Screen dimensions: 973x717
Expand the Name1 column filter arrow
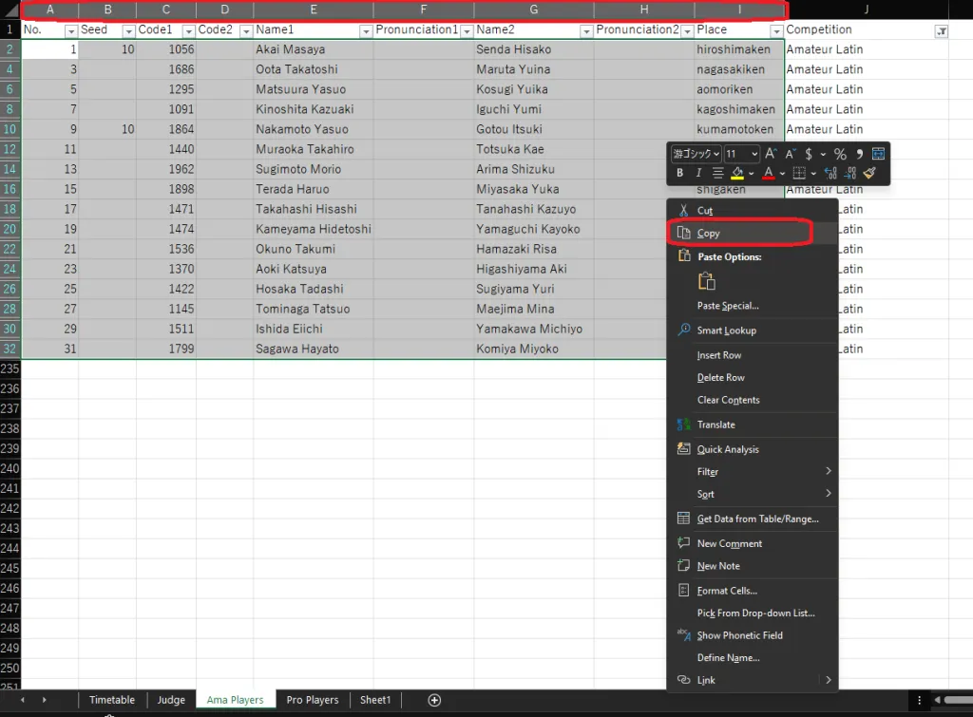point(366,30)
